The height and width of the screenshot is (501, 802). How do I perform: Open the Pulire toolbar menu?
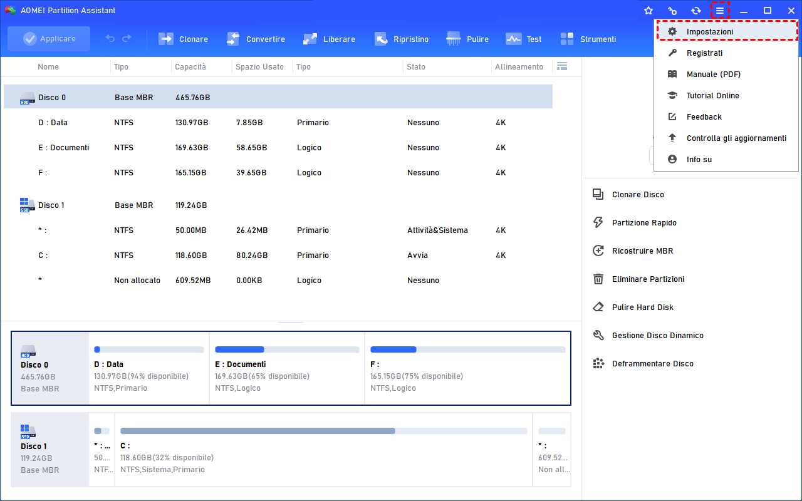(x=467, y=39)
